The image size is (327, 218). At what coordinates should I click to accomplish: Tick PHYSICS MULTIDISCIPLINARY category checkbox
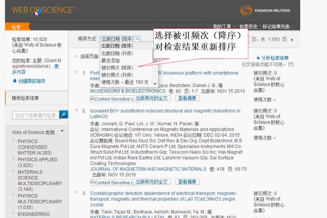pyautogui.click(x=14, y=195)
